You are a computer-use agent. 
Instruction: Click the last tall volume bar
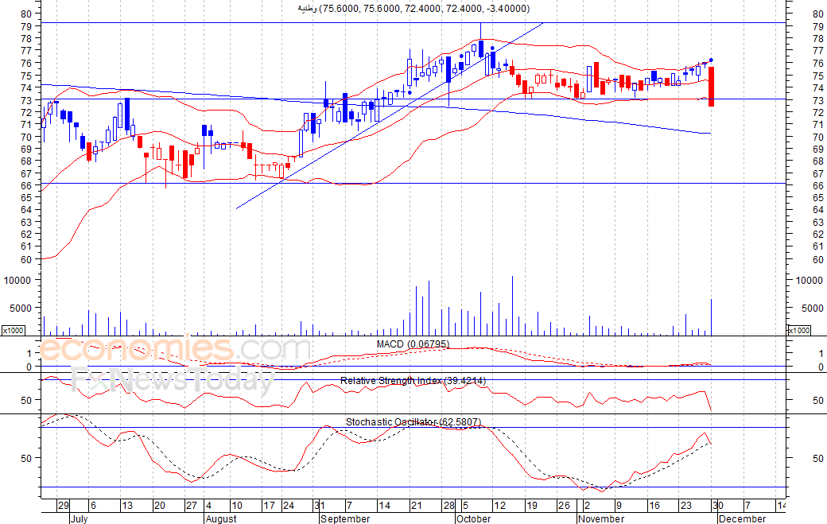click(712, 317)
